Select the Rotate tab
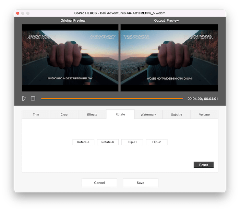 point(120,114)
